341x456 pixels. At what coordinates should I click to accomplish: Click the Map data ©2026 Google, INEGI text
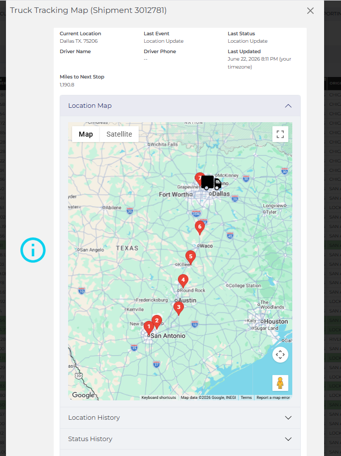[208, 397]
